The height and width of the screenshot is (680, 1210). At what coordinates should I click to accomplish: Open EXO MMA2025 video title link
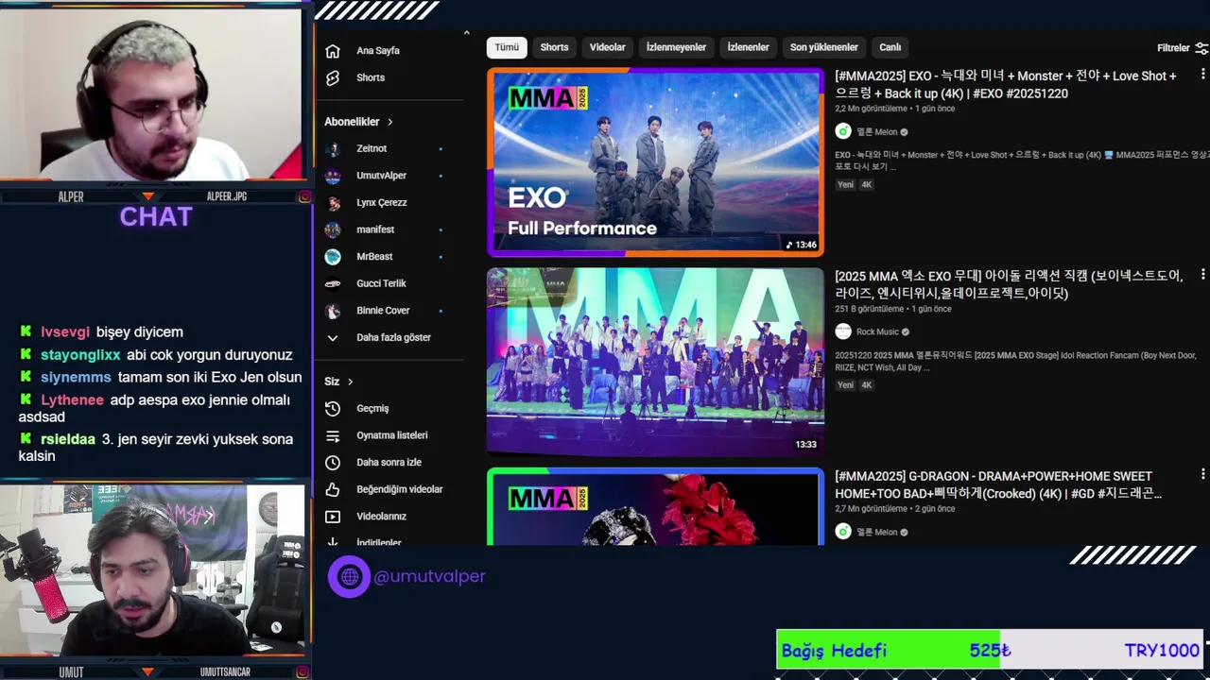click(x=1006, y=84)
